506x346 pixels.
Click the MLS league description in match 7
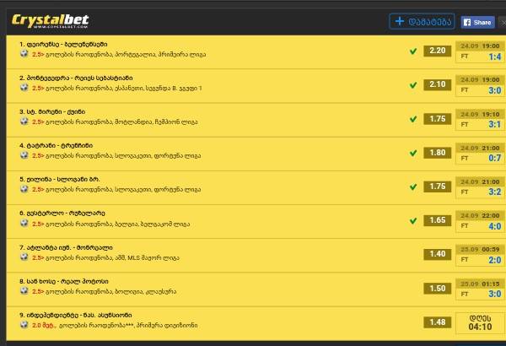point(112,257)
